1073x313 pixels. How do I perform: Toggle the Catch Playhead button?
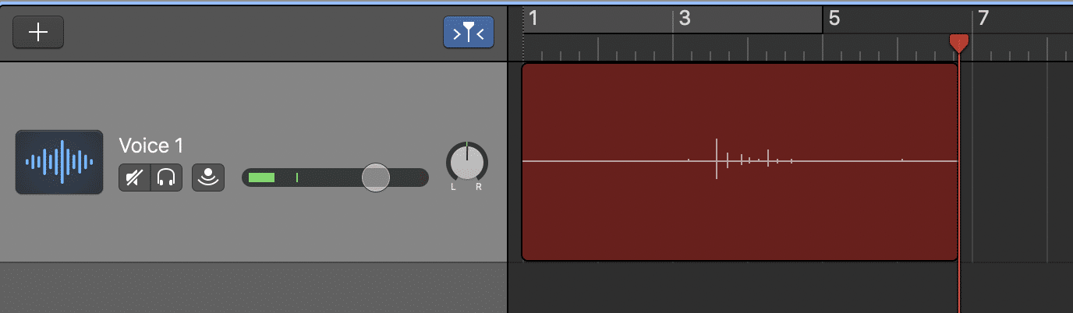point(469,32)
